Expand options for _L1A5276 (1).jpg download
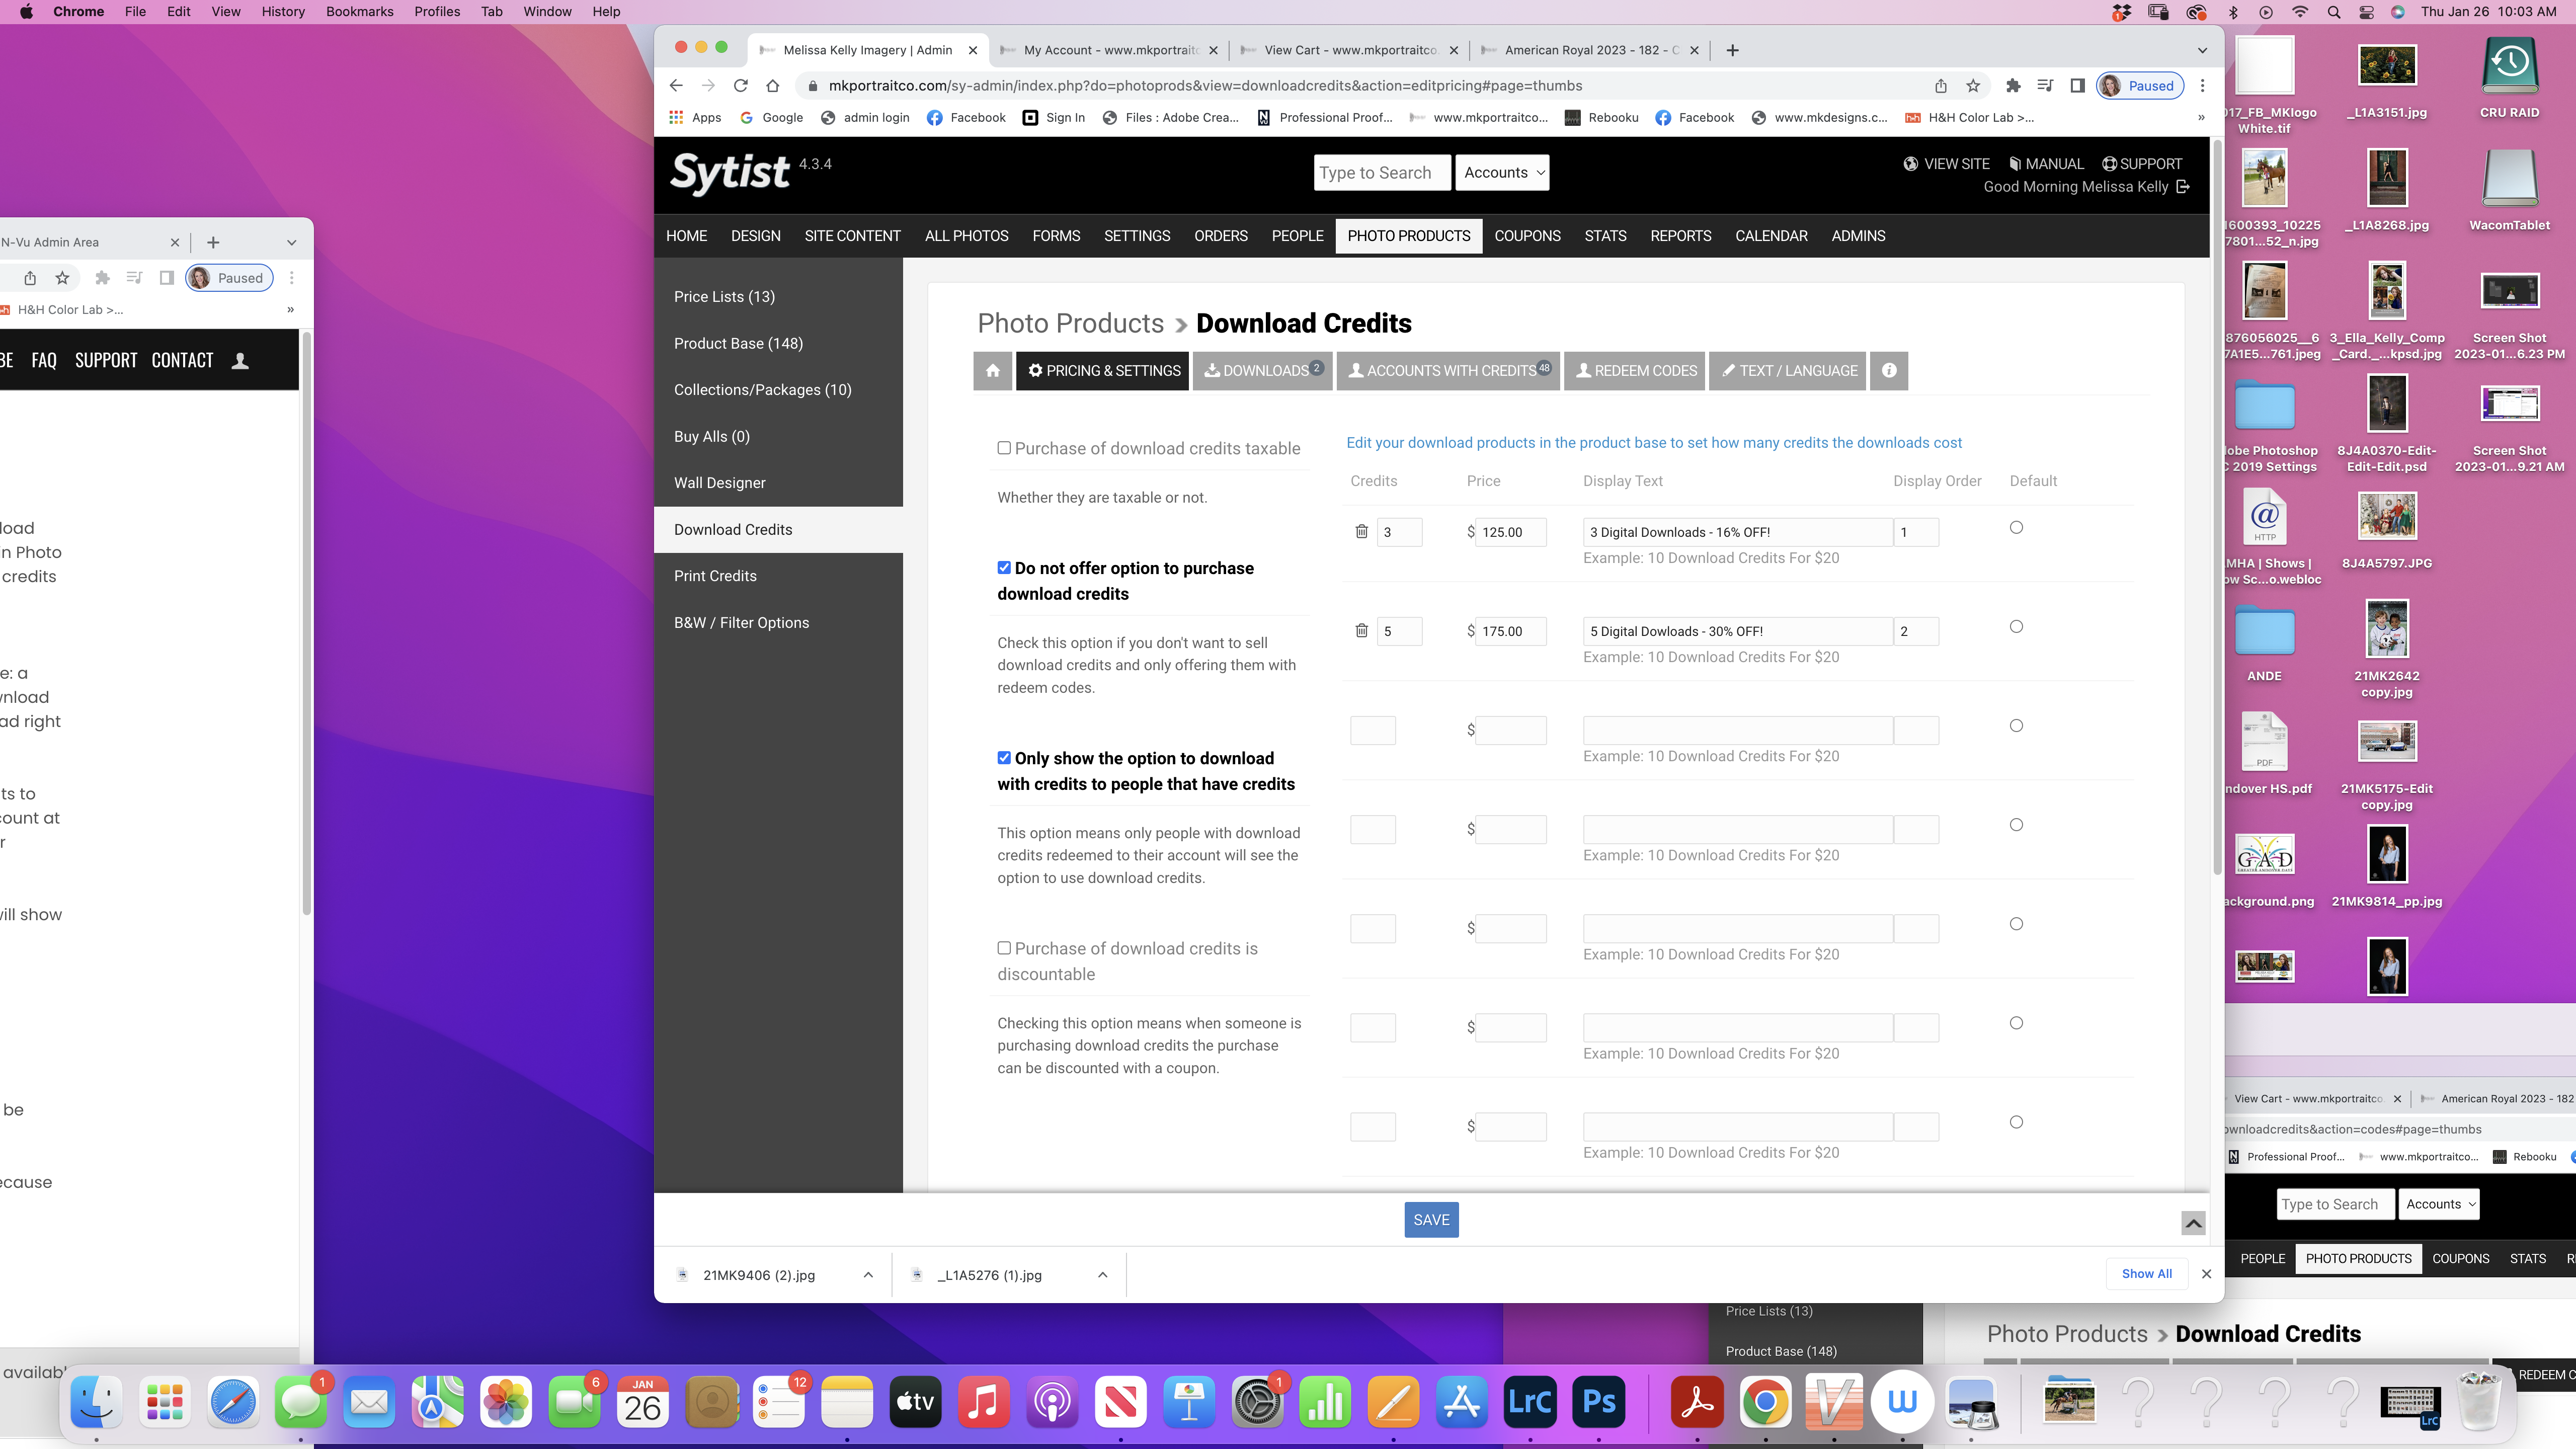This screenshot has width=2576, height=1449. pyautogui.click(x=1102, y=1275)
